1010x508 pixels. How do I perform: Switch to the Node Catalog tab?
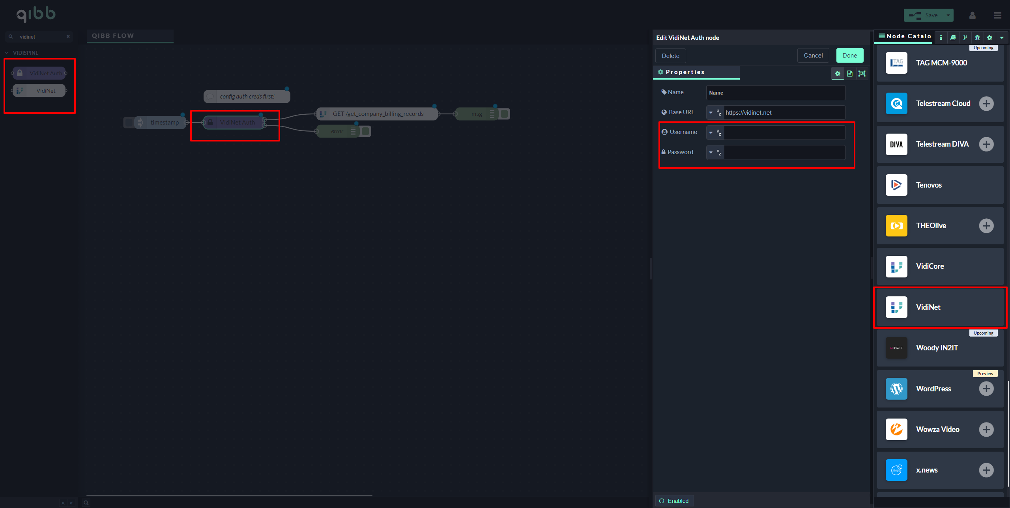[905, 36]
